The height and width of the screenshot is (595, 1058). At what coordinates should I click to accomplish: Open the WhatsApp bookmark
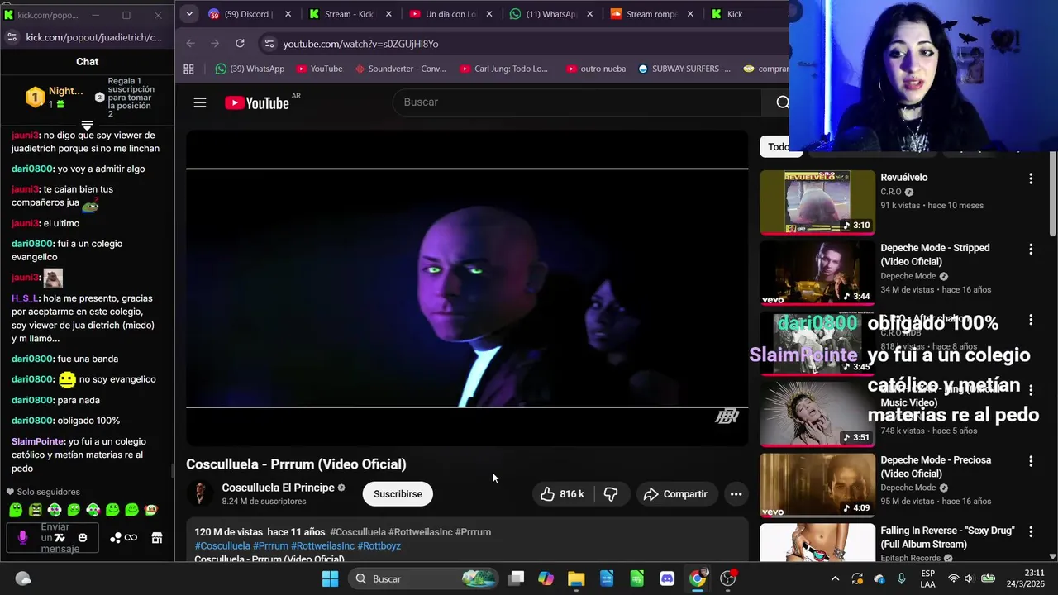250,69
